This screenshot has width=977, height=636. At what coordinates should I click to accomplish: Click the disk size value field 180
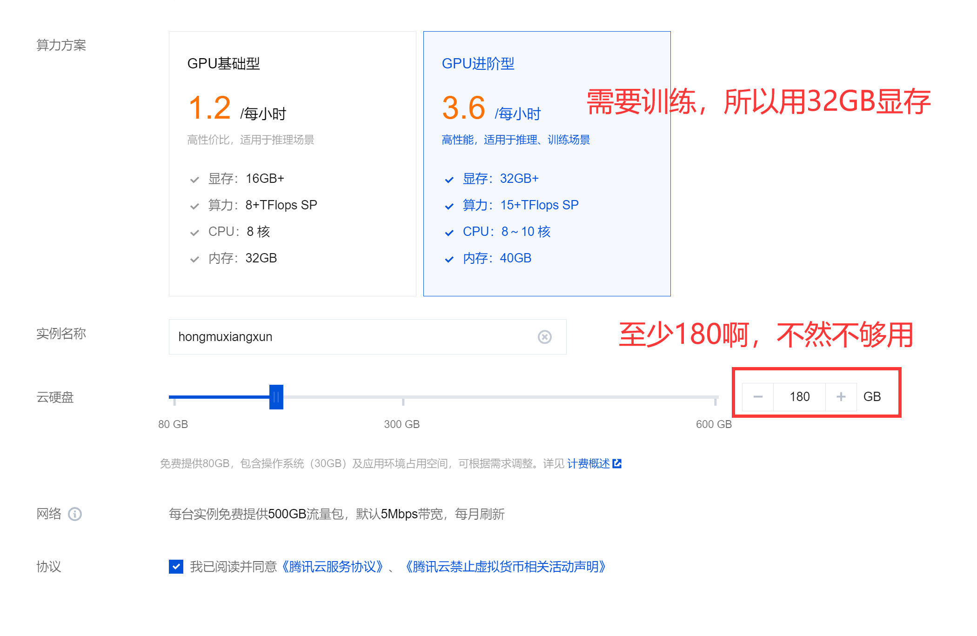click(799, 397)
